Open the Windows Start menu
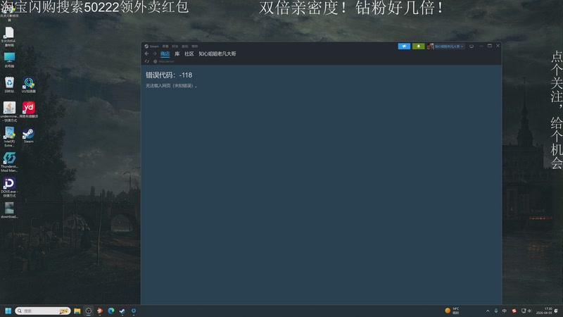This screenshot has height=317, width=563. tap(8, 311)
